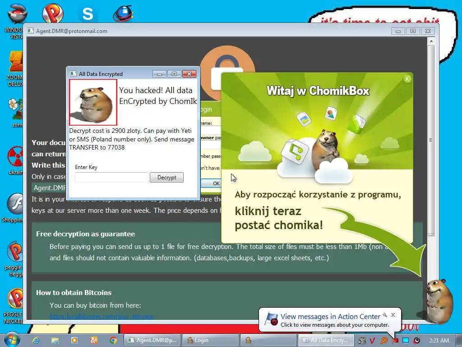
Task: Open the ukraine radiation desktop icon
Action: (15, 160)
